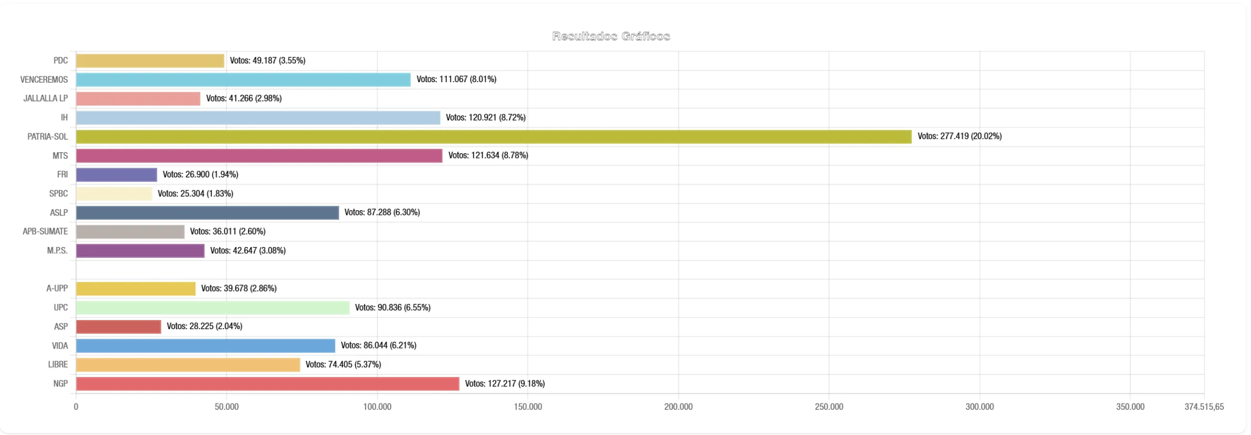Click the gray APB-SUMATE bar

coord(130,232)
